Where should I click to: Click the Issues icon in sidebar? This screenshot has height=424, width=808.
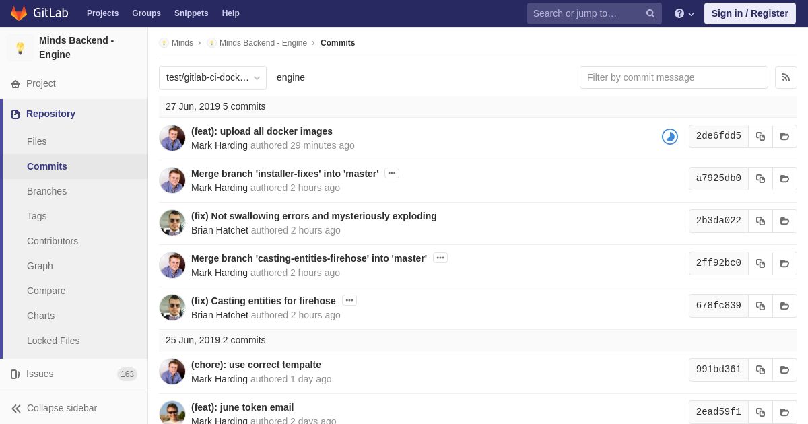(x=15, y=374)
